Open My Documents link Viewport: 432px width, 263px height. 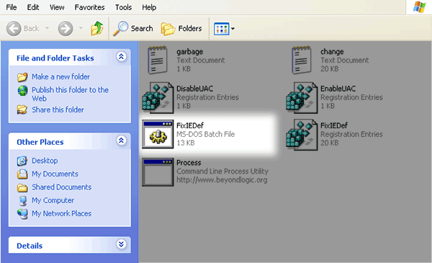(x=55, y=174)
